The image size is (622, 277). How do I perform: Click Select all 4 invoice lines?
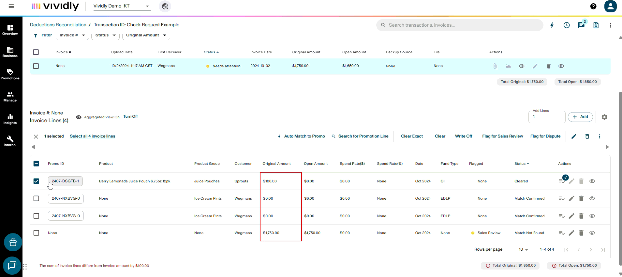pyautogui.click(x=93, y=136)
